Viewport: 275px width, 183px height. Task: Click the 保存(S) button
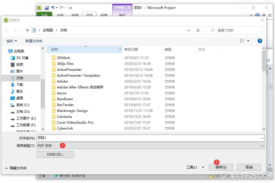[221, 167]
